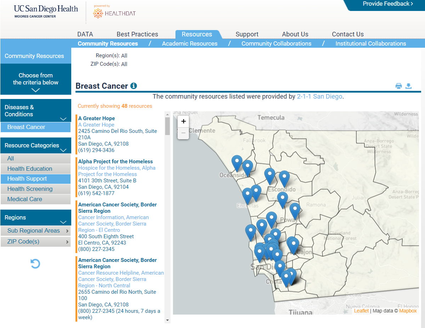Open Institutional Collaborations submenu

click(x=371, y=43)
